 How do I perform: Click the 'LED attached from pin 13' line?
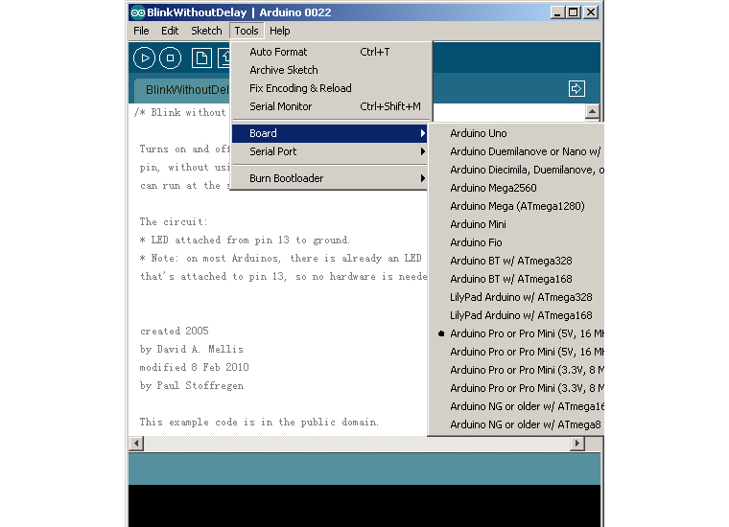245,241
